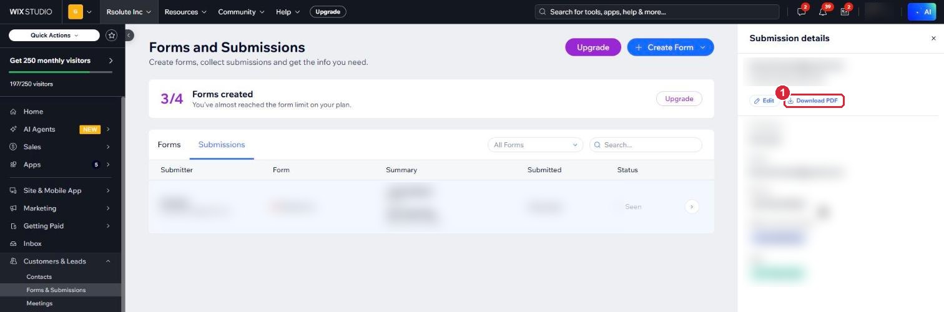
Task: Click the Seen status in submission row
Action: (x=633, y=207)
